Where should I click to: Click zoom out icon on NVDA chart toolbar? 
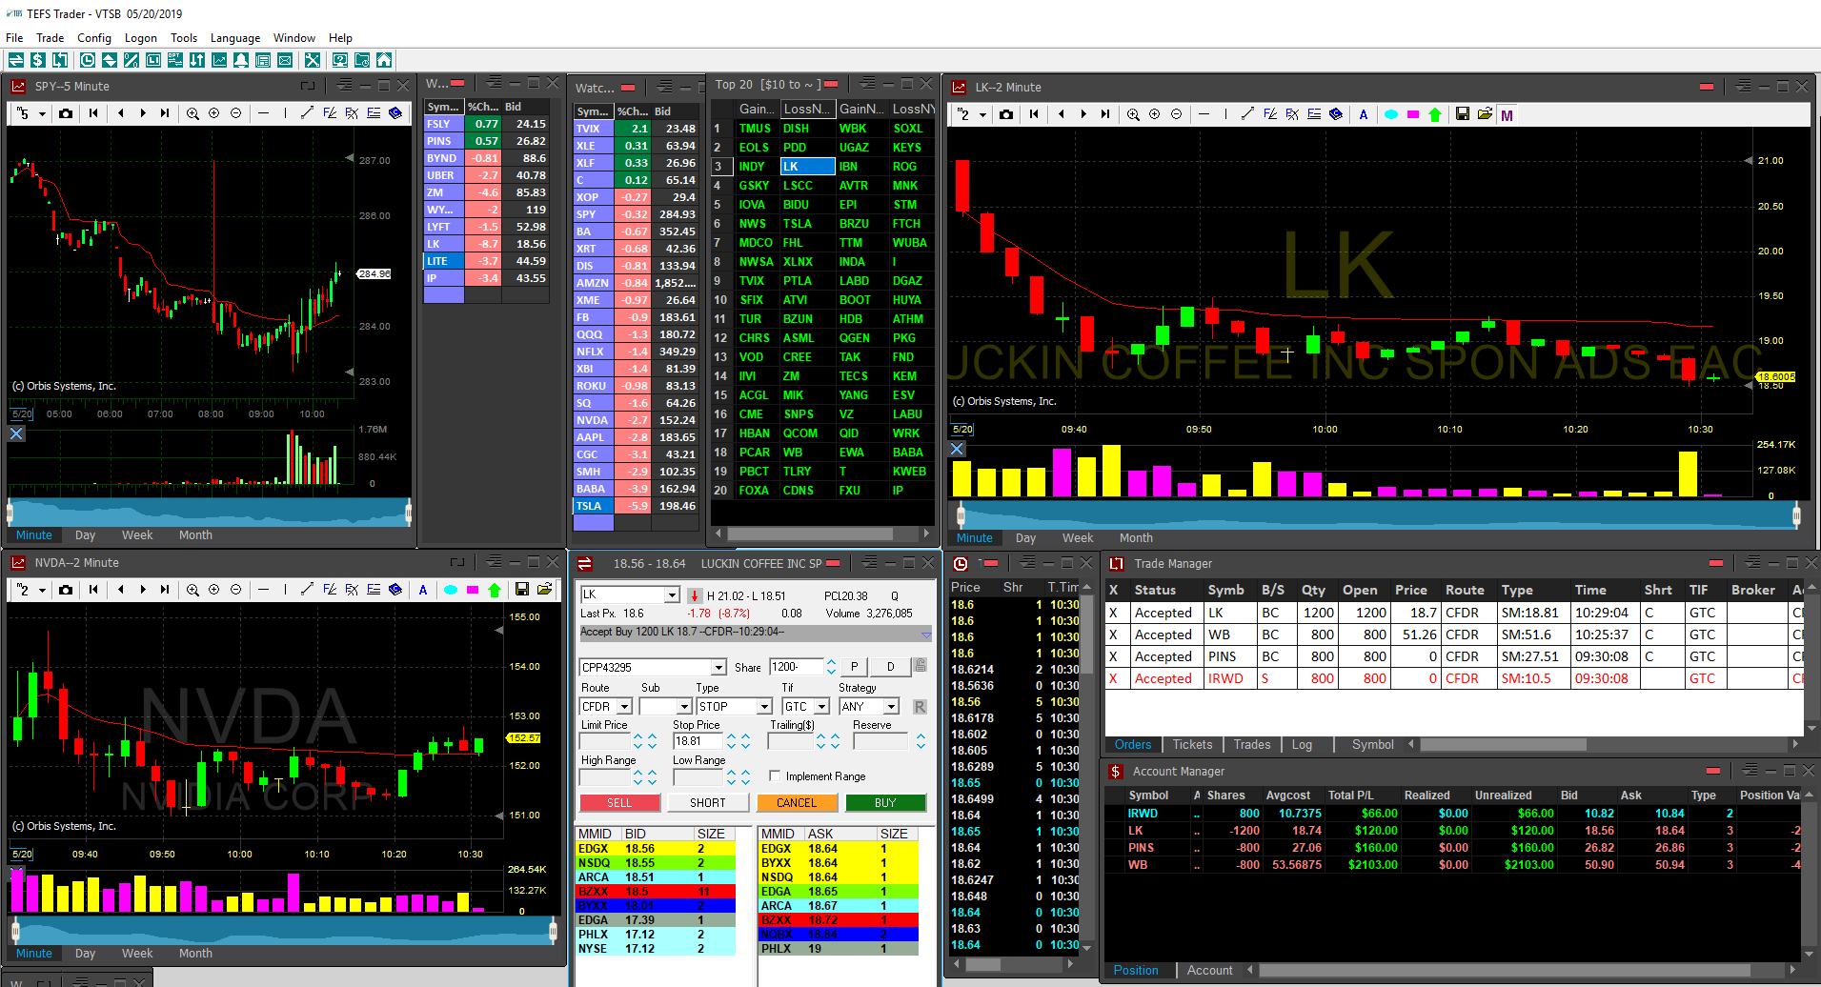(x=236, y=590)
